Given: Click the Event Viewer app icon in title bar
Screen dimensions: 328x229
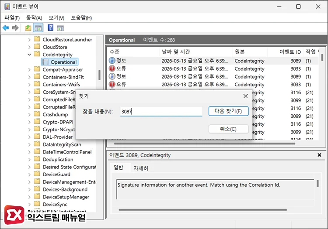Looking at the screenshot, I should click(7, 7).
